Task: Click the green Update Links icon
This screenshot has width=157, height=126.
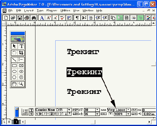Action: [x=141, y=18]
